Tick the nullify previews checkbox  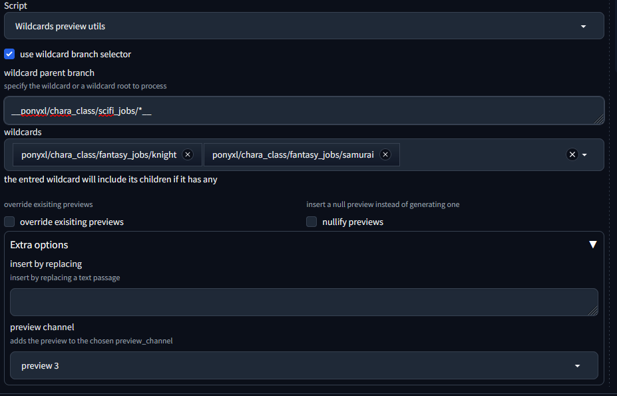point(311,222)
